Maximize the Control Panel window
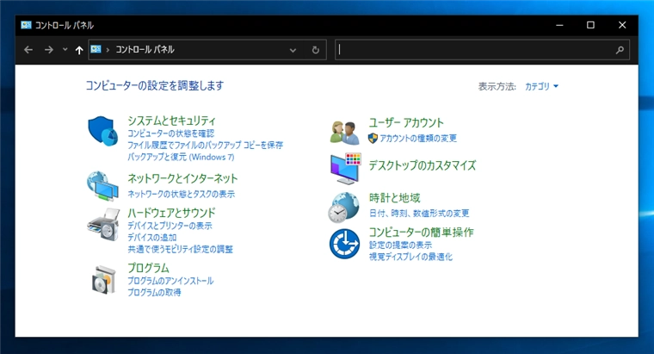Image resolution: width=654 pixels, height=354 pixels. (x=590, y=25)
